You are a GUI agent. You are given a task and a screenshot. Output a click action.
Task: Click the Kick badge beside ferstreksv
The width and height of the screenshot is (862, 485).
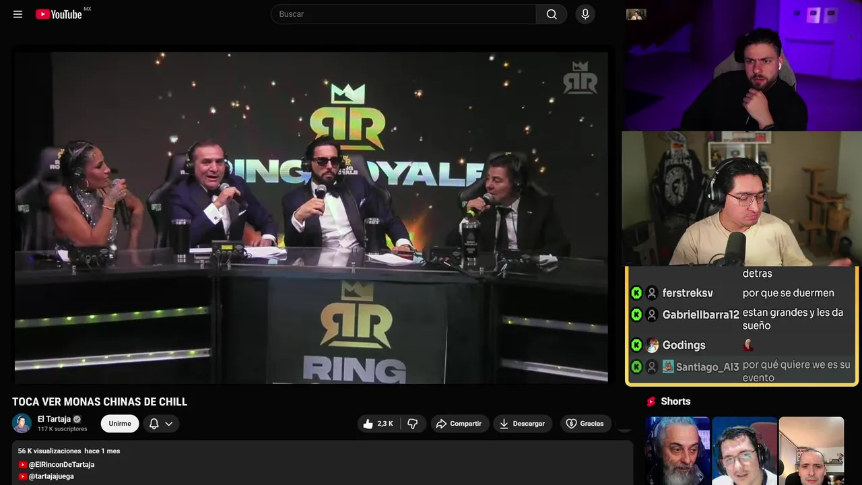click(x=636, y=293)
